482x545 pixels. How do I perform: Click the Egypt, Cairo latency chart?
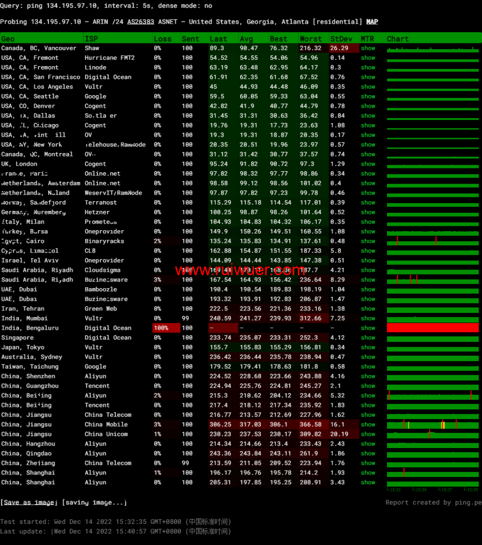pos(433,241)
